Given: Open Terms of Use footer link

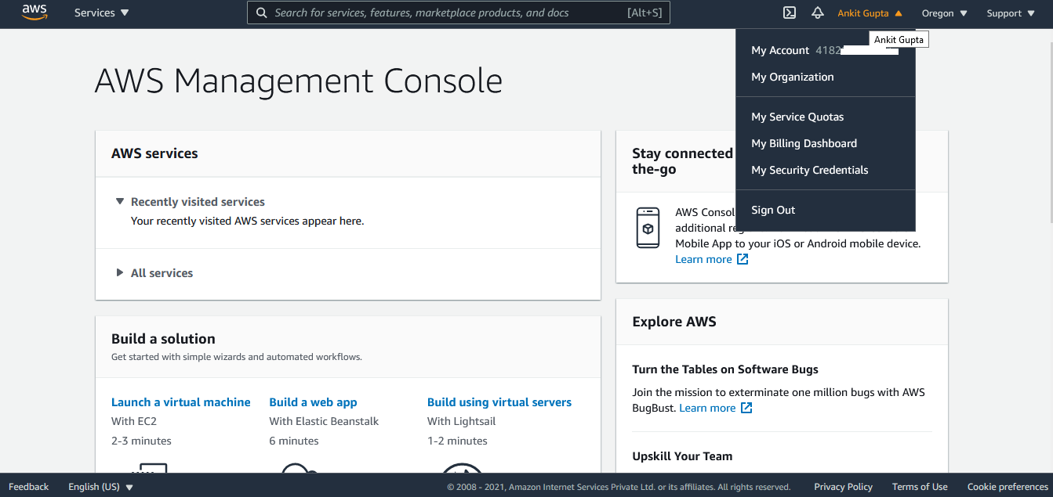Looking at the screenshot, I should click(920, 487).
